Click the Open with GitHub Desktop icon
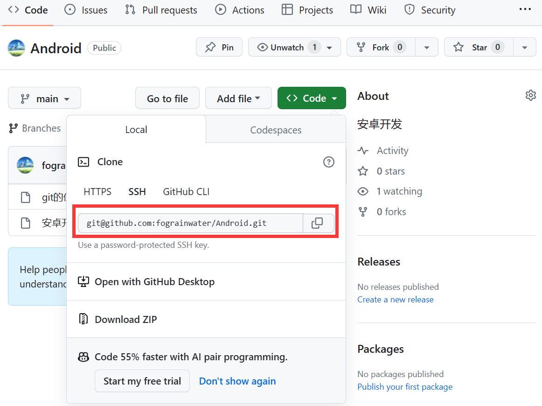This screenshot has width=542, height=406. [x=83, y=281]
